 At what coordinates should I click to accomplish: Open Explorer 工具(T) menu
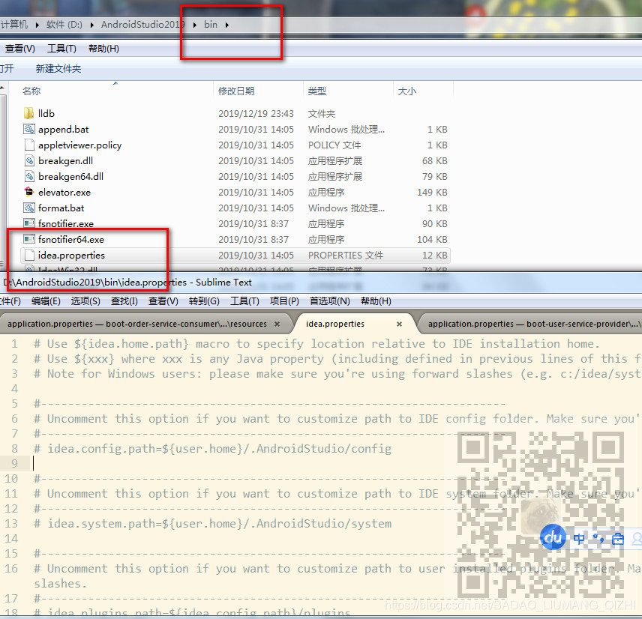[61, 49]
